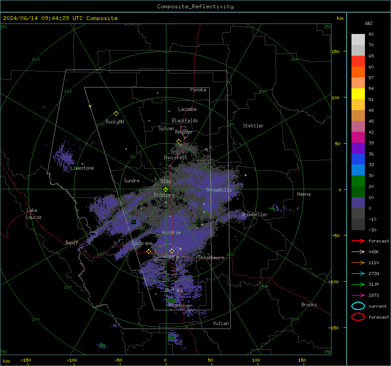Click the dBZ legend heading
This screenshot has height=366, width=391.
tap(368, 23)
